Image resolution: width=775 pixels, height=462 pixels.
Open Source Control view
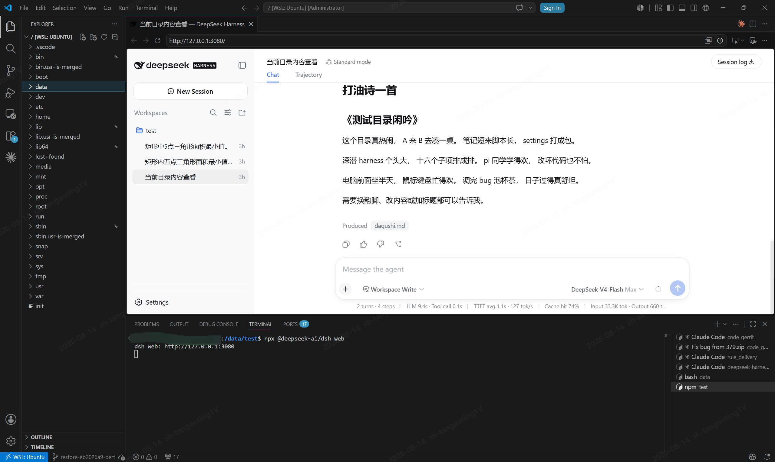[x=11, y=70]
